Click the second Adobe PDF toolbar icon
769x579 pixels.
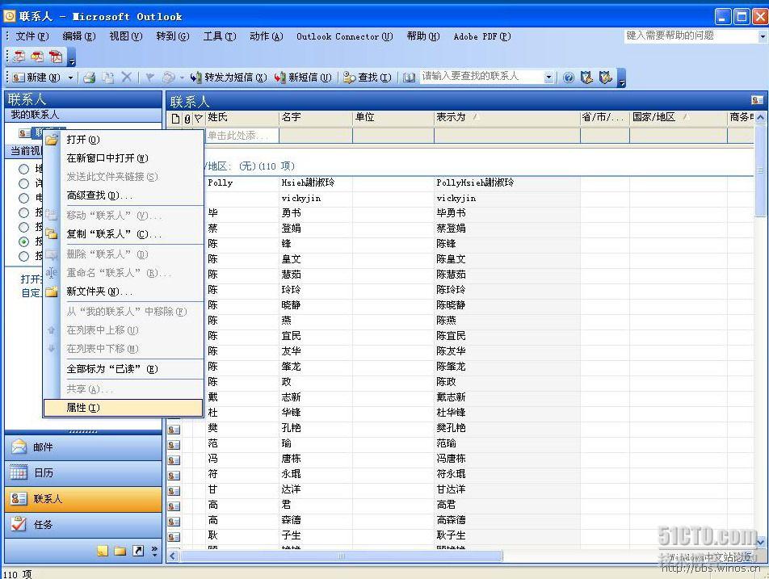[37, 57]
